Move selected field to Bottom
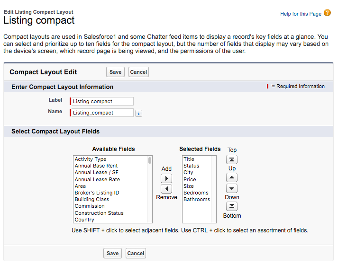Screen dimensions: 338x265 pos(232,206)
